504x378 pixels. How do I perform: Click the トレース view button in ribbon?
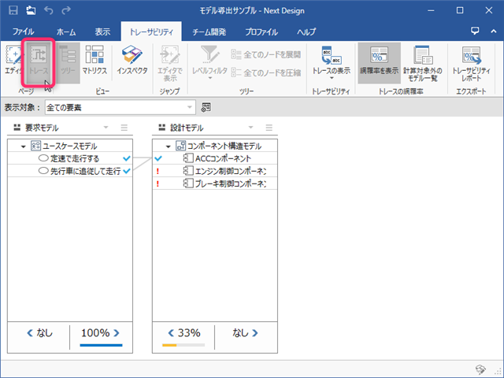[x=39, y=60]
